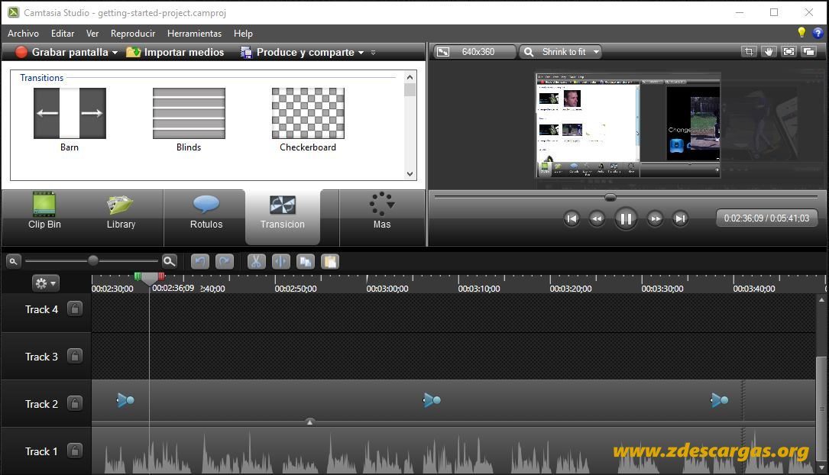Click the detach preview window icon
The height and width of the screenshot is (475, 829).
808,51
